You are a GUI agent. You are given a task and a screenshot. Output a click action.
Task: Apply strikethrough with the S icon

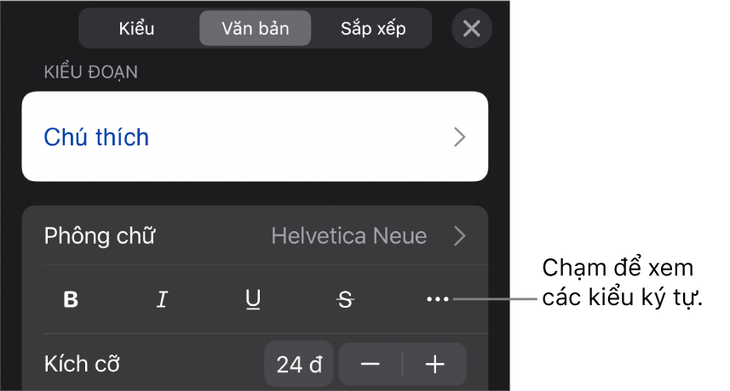coord(345,299)
